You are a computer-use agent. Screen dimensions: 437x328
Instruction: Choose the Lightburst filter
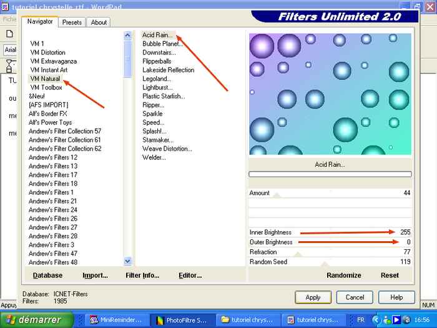pyautogui.click(x=157, y=87)
